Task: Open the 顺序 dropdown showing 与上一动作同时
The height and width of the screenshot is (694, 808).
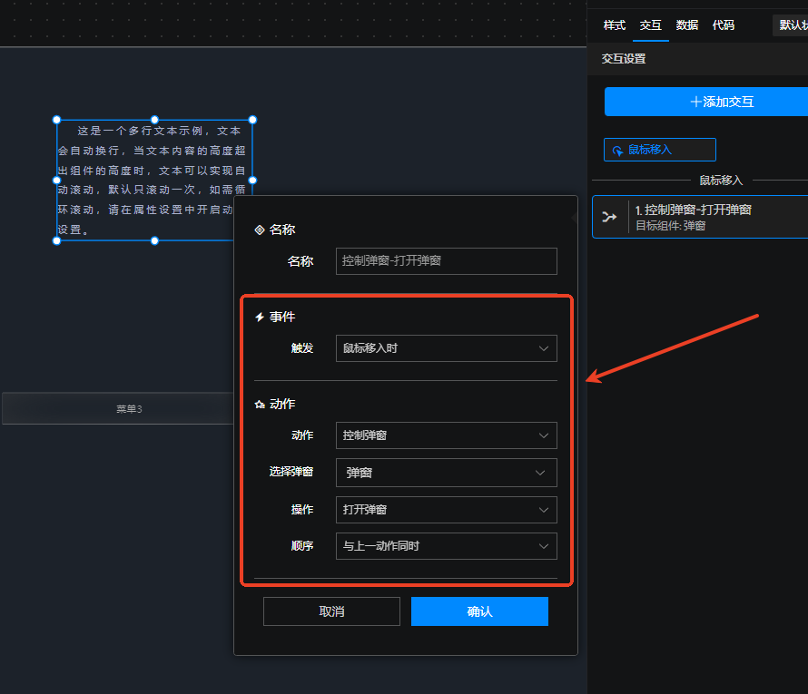Action: coord(446,546)
